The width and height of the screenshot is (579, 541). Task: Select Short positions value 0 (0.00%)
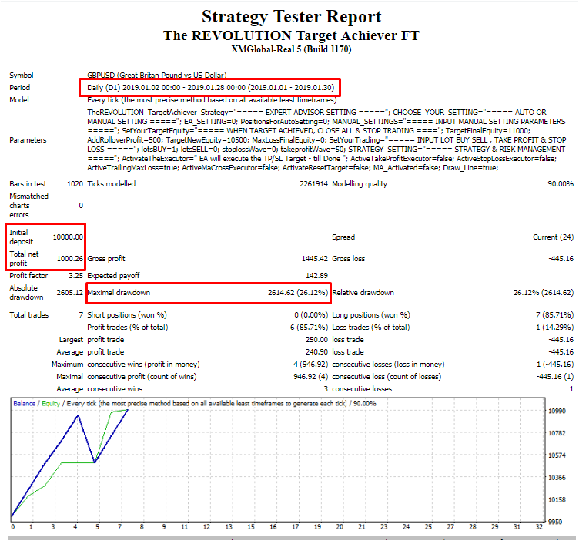point(311,315)
